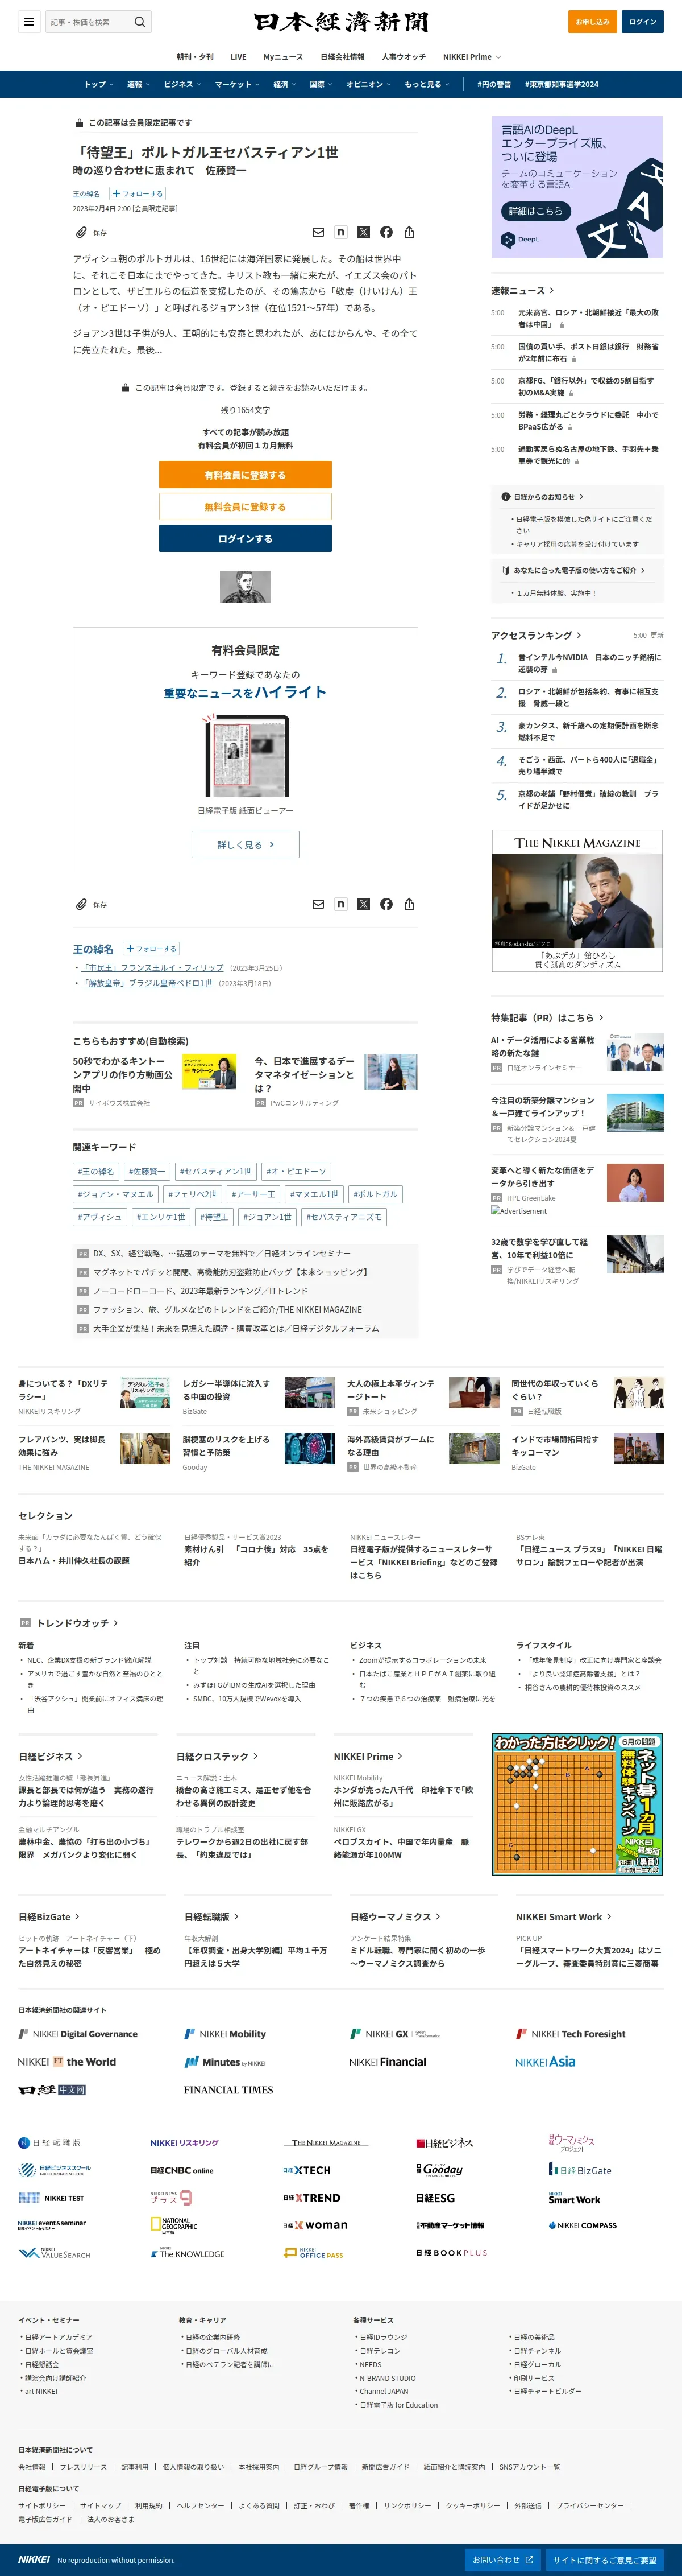Image resolution: width=682 pixels, height=2576 pixels.
Task: Click the Go board campaign ad
Action: (x=577, y=1804)
